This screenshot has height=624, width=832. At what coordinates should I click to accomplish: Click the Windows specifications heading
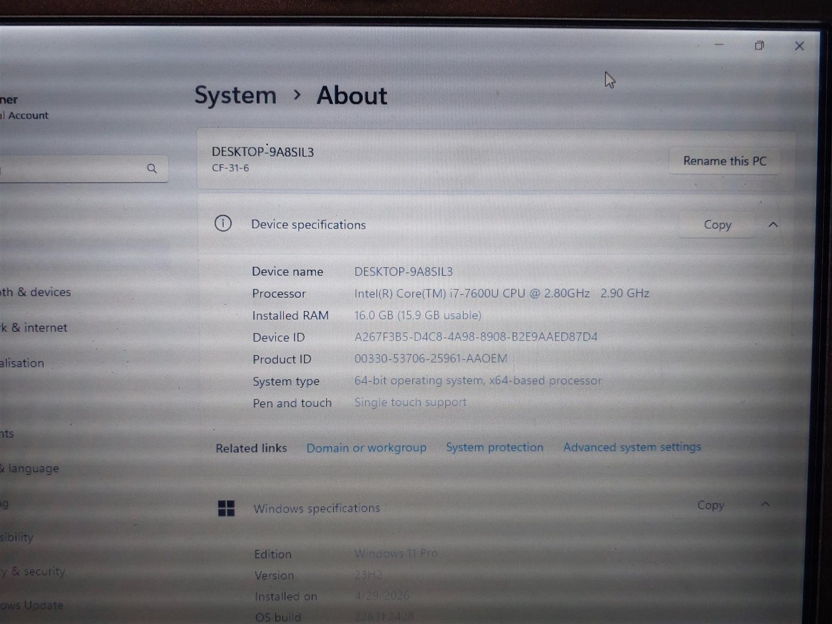317,508
